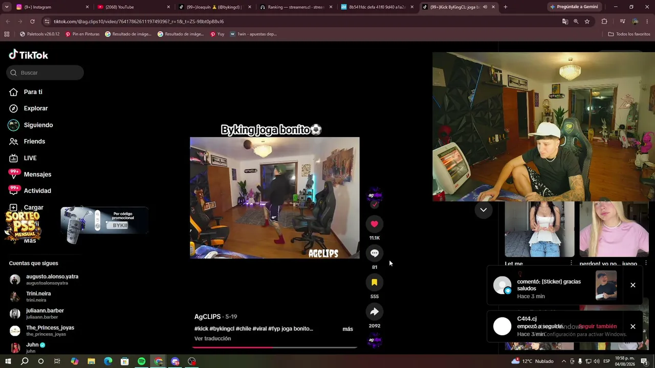
Task: Switch to the Joaquín @bykingcl tab
Action: coord(215,7)
